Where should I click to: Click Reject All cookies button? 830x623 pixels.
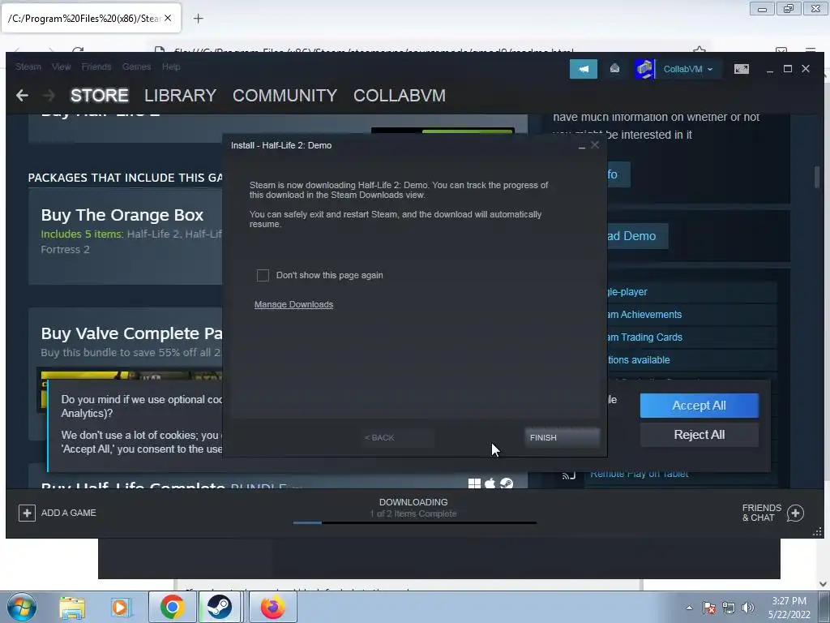(699, 435)
